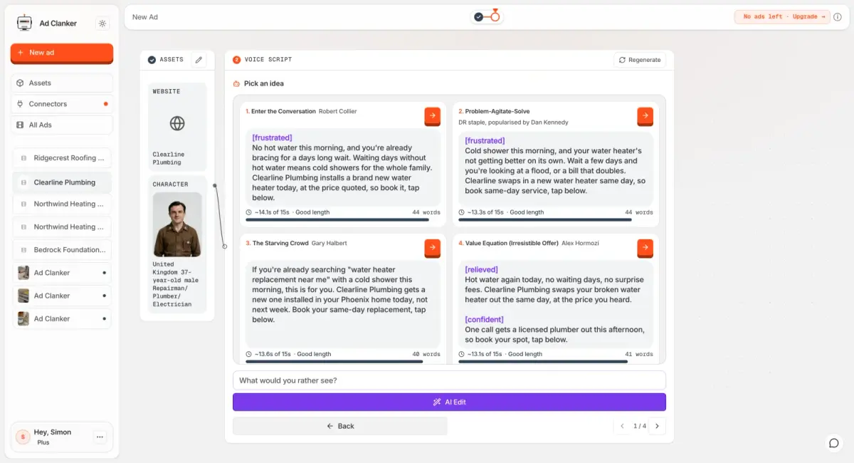The height and width of the screenshot is (463, 854).
Task: Open Connectors in the sidebar
Action: pos(62,104)
